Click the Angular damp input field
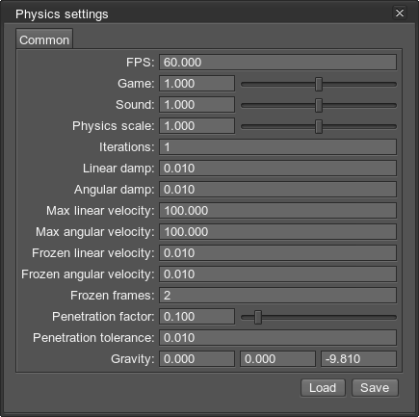The height and width of the screenshot is (417, 419). coord(277,190)
